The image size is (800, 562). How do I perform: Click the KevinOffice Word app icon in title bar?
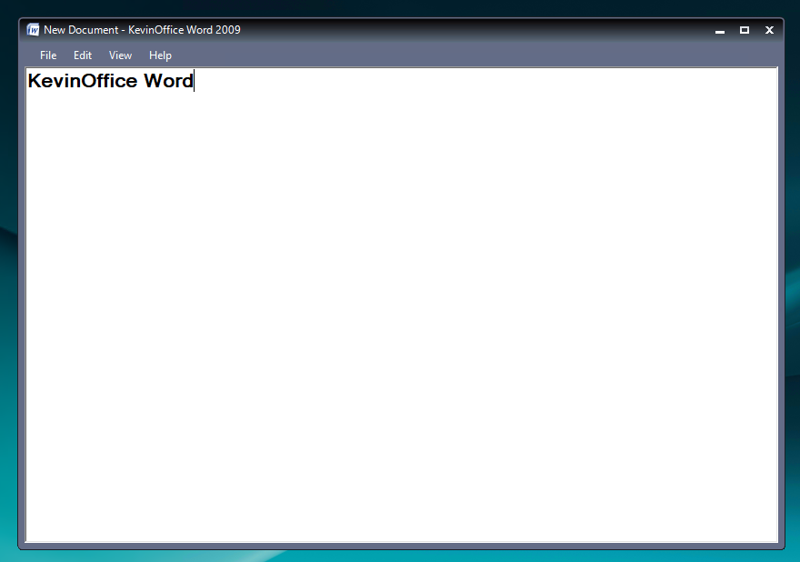[x=34, y=30]
